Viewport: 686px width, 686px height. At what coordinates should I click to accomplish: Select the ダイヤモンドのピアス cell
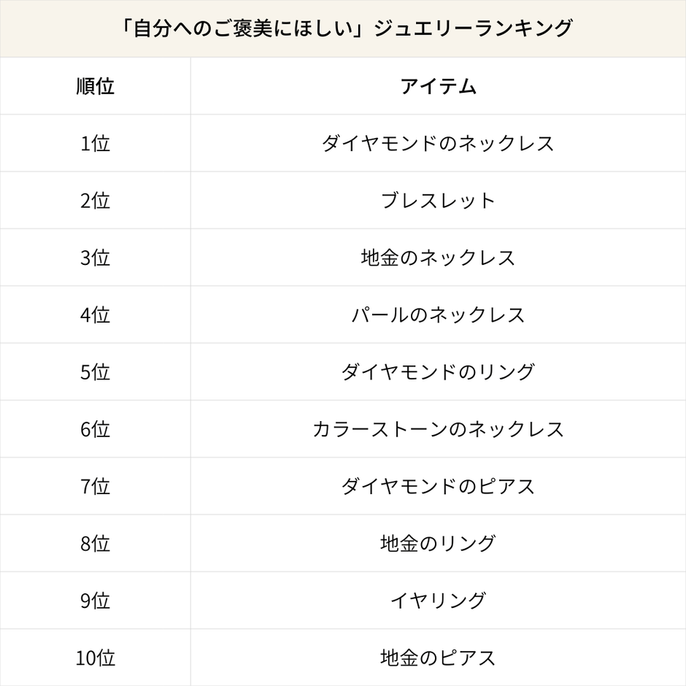click(438, 486)
